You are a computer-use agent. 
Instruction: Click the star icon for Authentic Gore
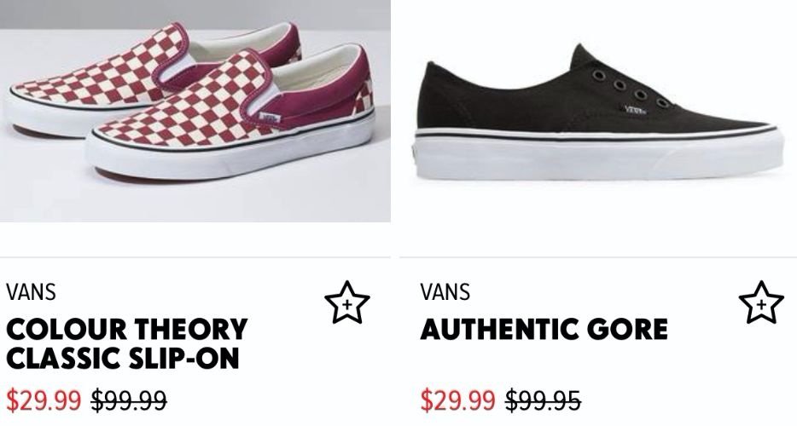tap(760, 302)
